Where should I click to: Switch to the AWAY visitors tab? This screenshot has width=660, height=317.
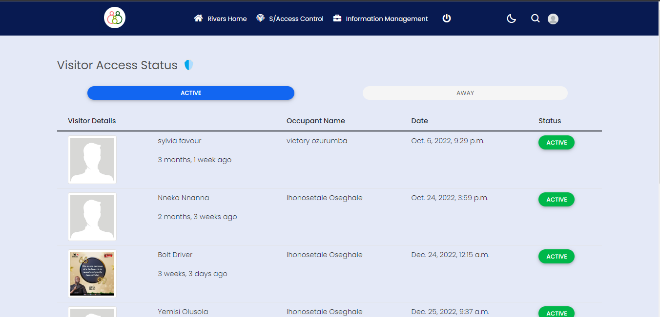[465, 93]
